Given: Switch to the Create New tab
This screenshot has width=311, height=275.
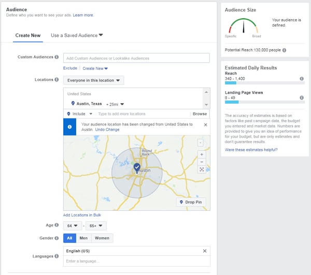Looking at the screenshot, I should pos(28,35).
